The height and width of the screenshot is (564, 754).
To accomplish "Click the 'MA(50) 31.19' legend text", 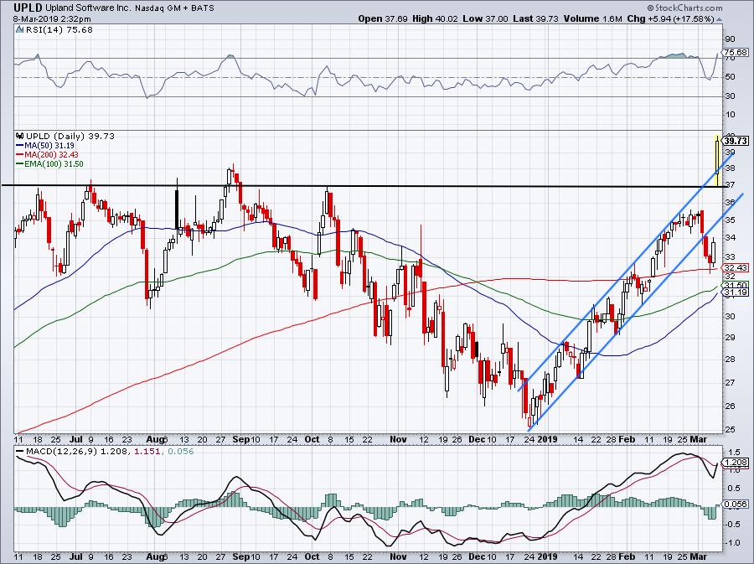I will (x=49, y=146).
